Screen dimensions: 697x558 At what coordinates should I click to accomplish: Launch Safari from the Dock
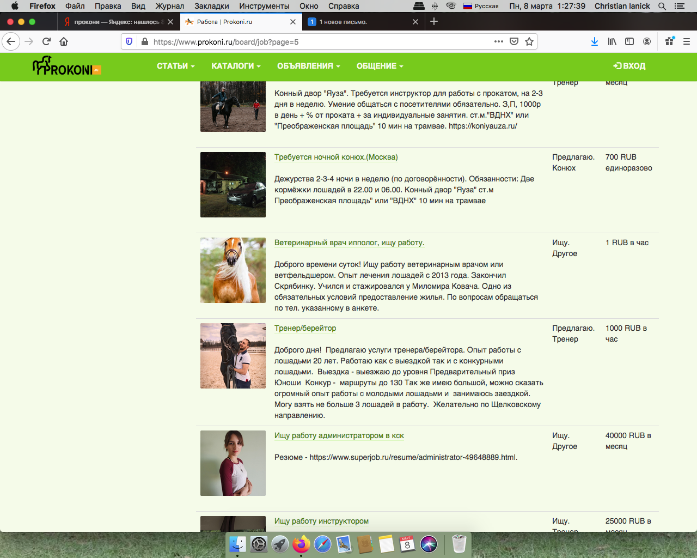click(322, 544)
